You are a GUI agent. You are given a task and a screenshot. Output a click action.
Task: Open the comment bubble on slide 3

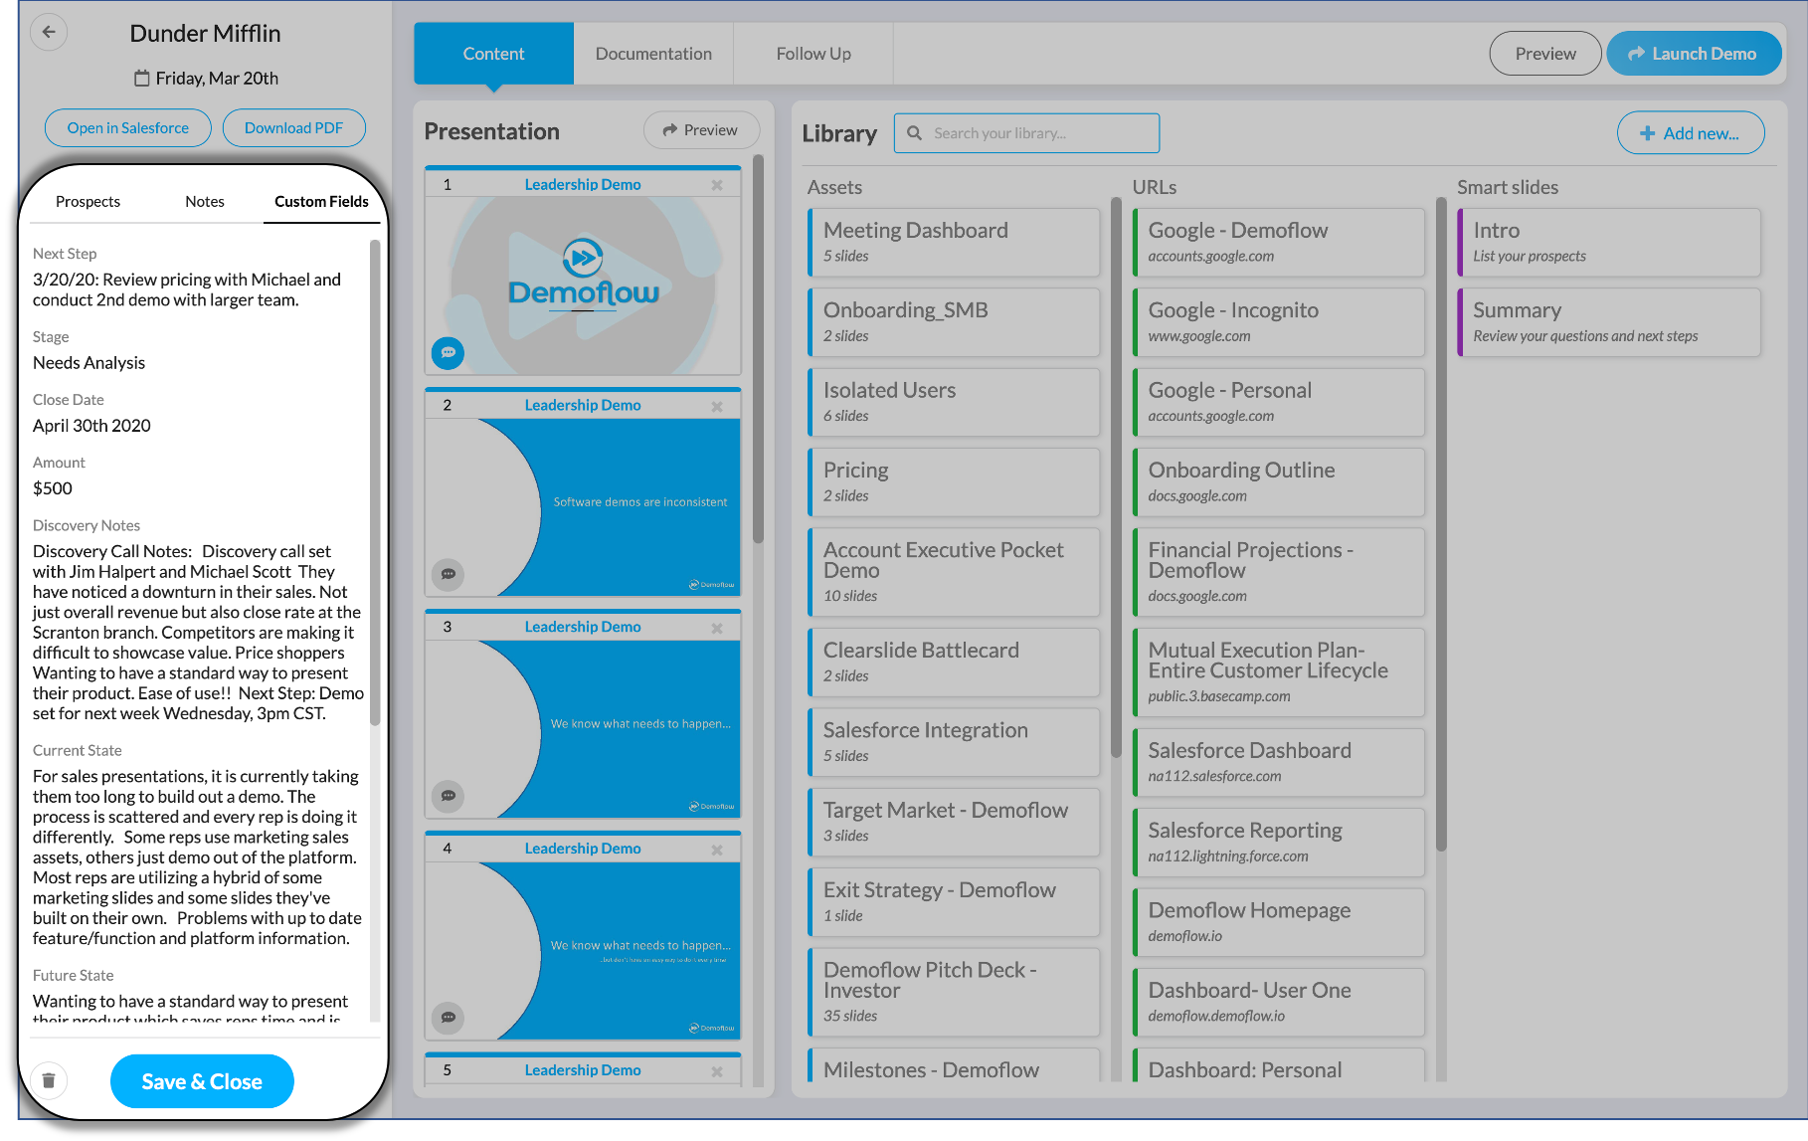click(x=448, y=796)
